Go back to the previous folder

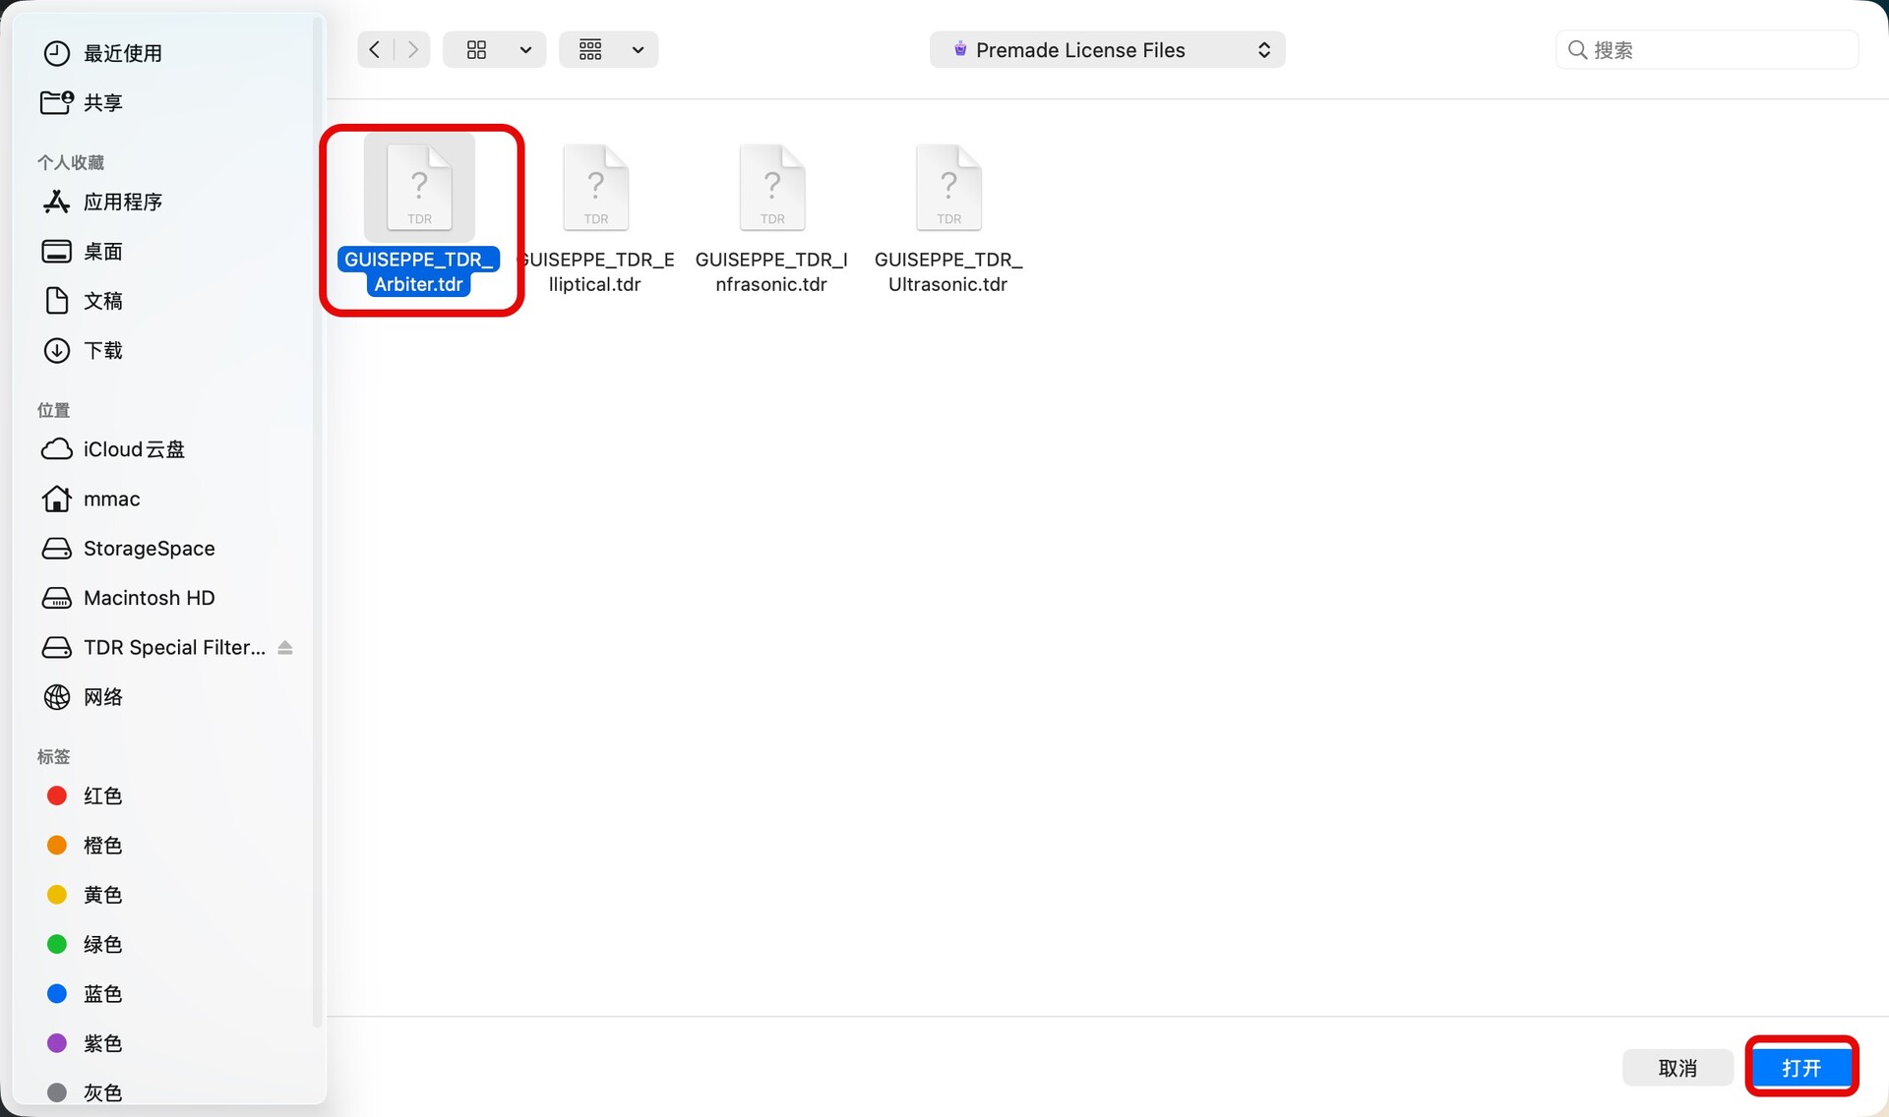(375, 49)
